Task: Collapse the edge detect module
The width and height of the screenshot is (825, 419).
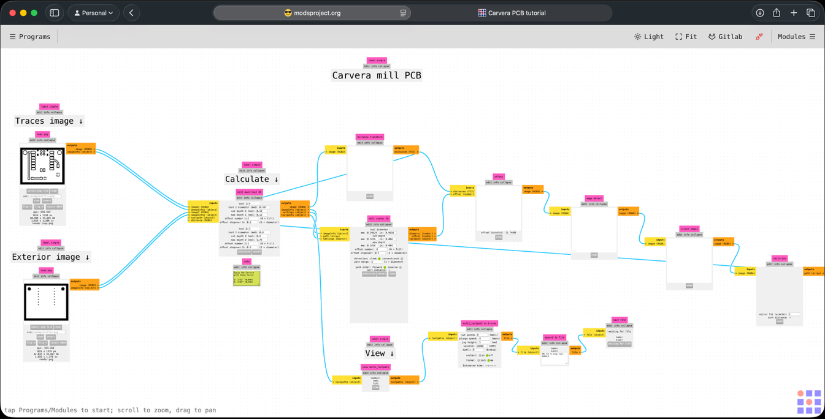Action: point(601,204)
